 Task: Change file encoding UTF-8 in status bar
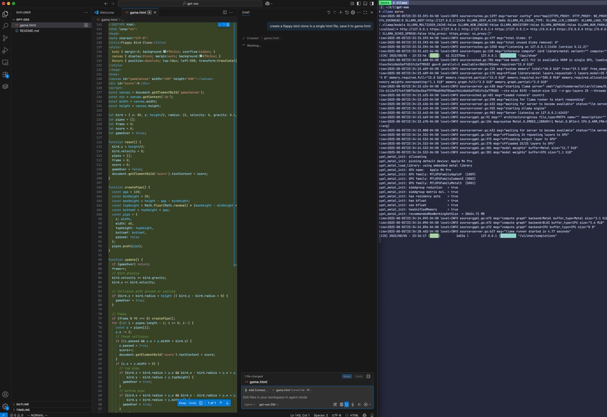tap(336, 415)
